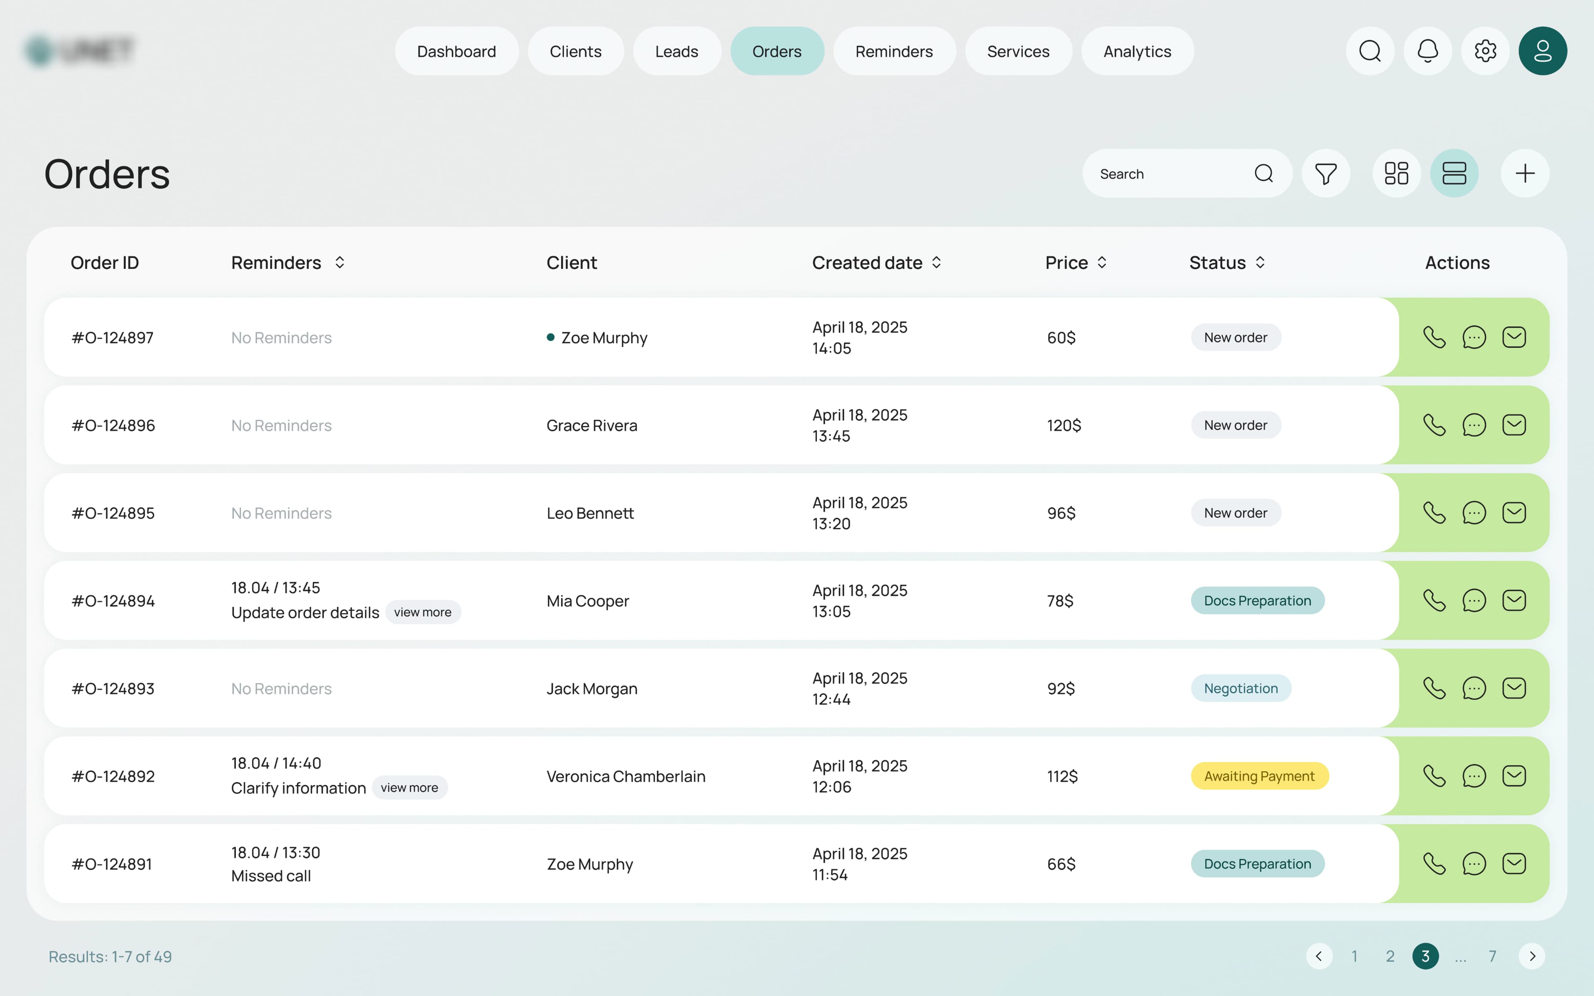Go to pagination page 2
Viewport: 1594px width, 996px height.
click(x=1390, y=957)
